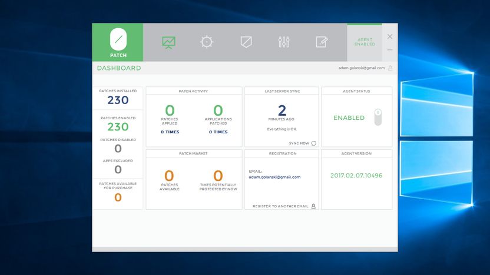Click the 2 minutes ago sync value
The width and height of the screenshot is (490, 275).
click(282, 110)
